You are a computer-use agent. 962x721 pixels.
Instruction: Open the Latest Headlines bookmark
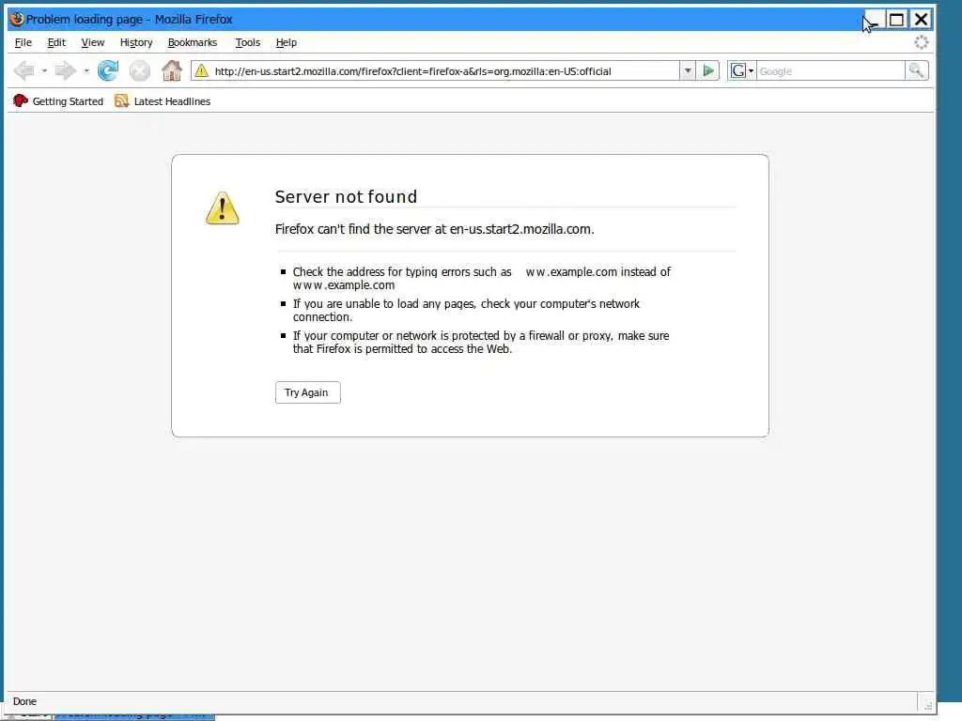click(x=163, y=101)
